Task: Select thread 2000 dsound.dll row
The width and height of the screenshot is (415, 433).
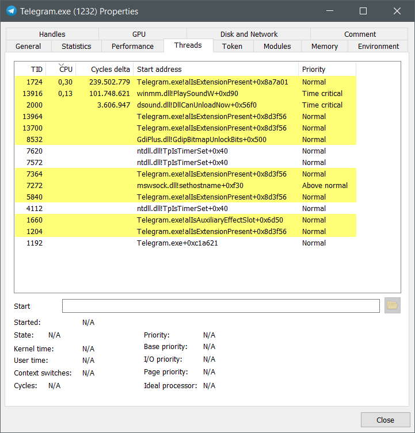Action: (185, 105)
